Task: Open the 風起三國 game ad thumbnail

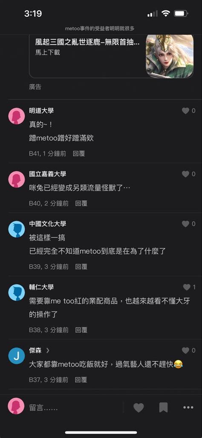Action: 170,56
